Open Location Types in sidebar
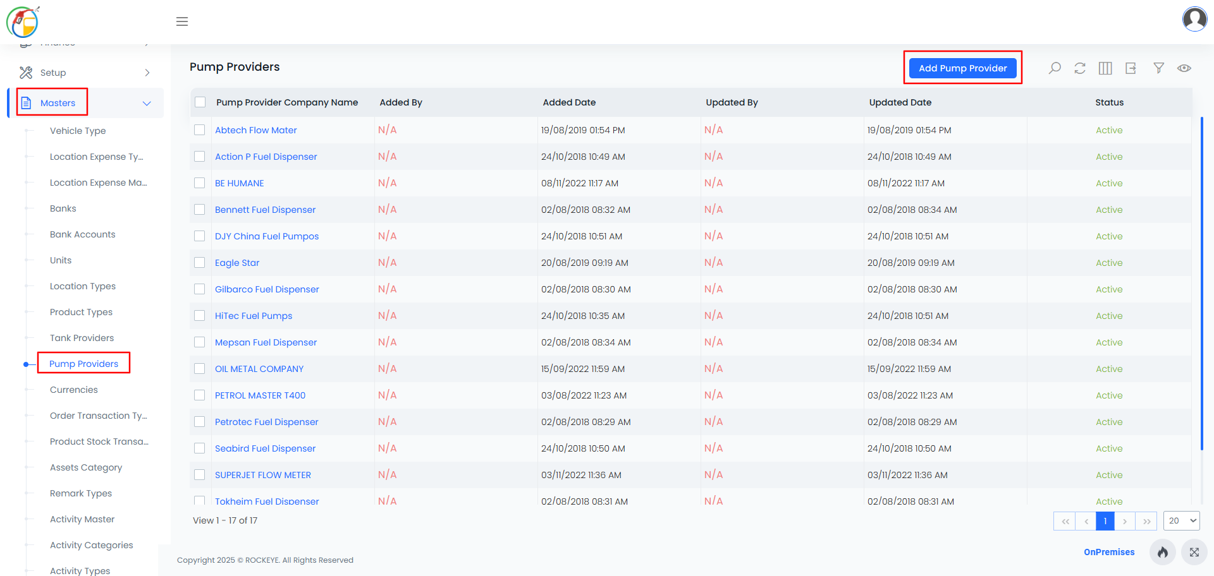The height and width of the screenshot is (576, 1214). click(x=83, y=286)
